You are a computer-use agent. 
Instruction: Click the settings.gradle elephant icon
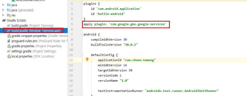(9, 51)
